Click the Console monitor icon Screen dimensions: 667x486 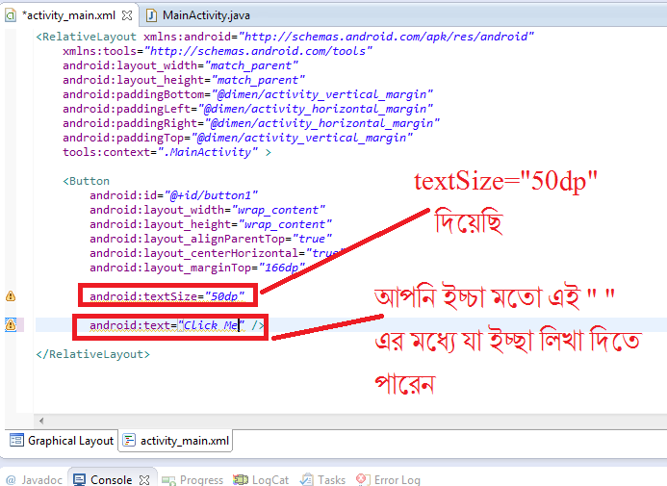[79, 480]
